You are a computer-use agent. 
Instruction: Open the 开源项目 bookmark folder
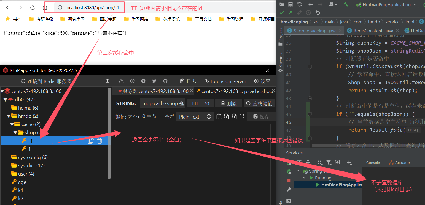pyautogui.click(x=263, y=19)
